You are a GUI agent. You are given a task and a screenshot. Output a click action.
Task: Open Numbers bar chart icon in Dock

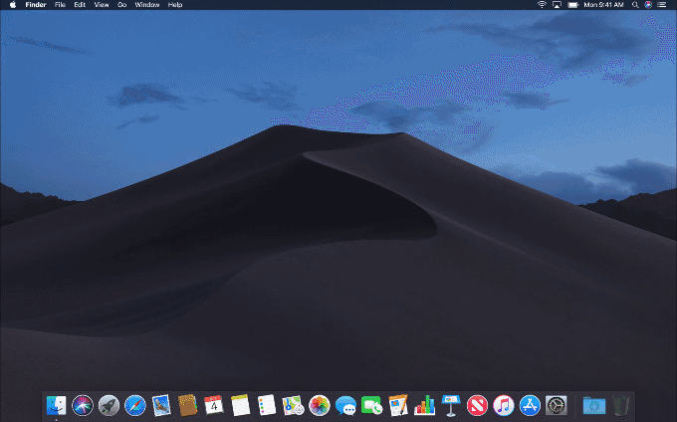point(424,406)
